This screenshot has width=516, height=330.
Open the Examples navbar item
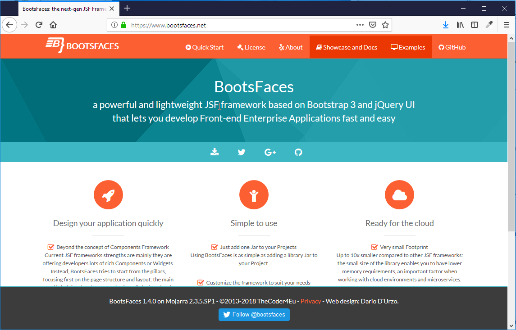[408, 47]
